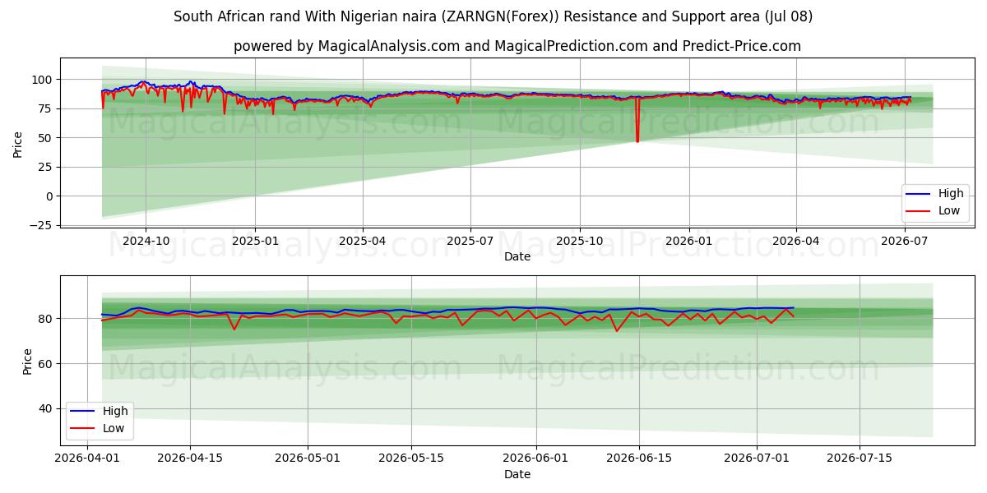Click the '2026-06-15' tick on the bottom chart
This screenshot has height=493, width=987.
(x=639, y=458)
